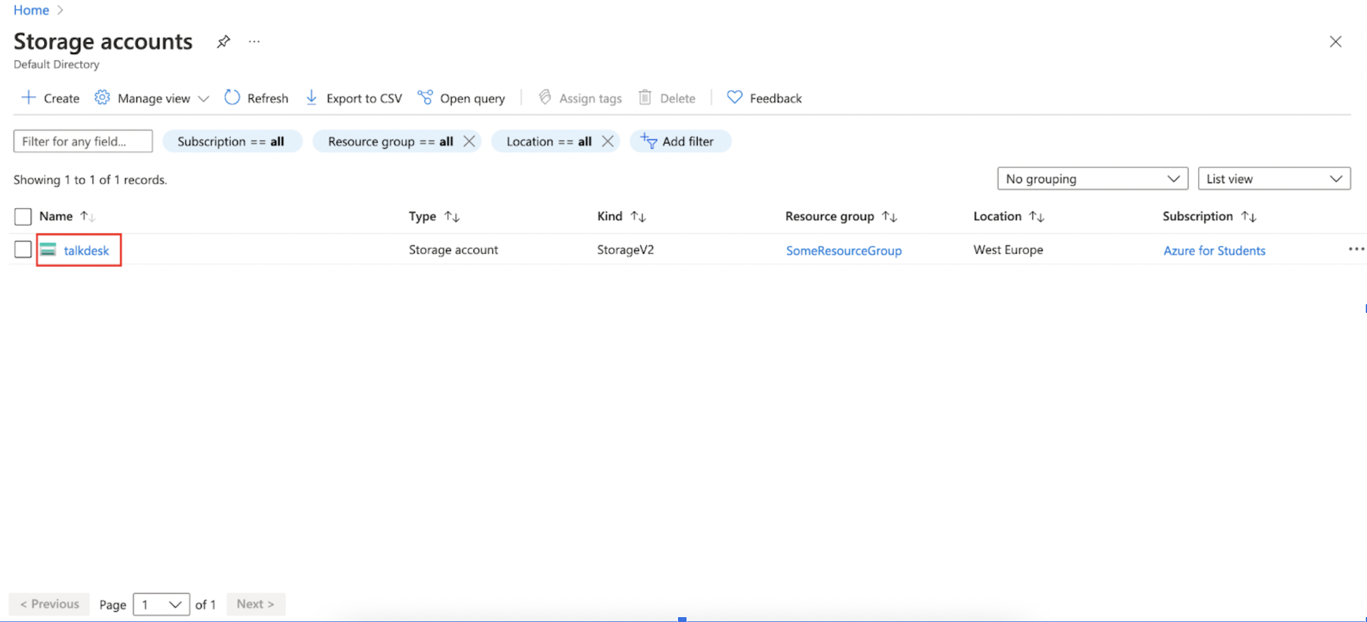
Task: Open query in Resource Graph
Action: coord(461,98)
